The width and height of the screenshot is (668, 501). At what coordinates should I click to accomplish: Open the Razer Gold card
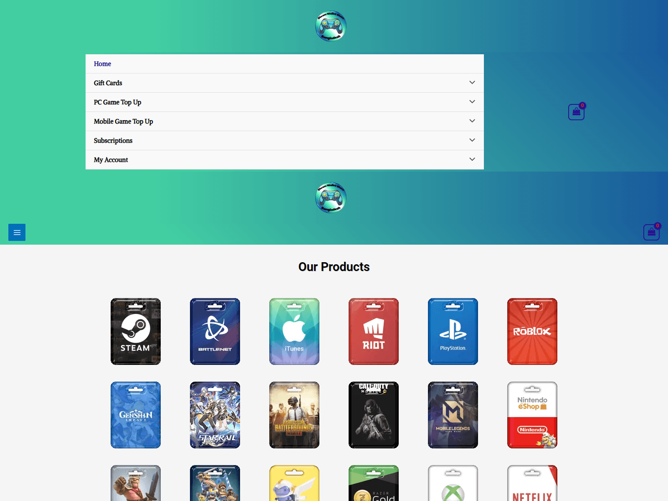pos(374,483)
